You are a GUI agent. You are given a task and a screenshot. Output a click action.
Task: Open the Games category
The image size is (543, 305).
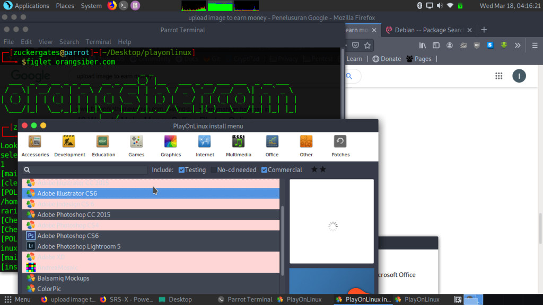tap(136, 146)
